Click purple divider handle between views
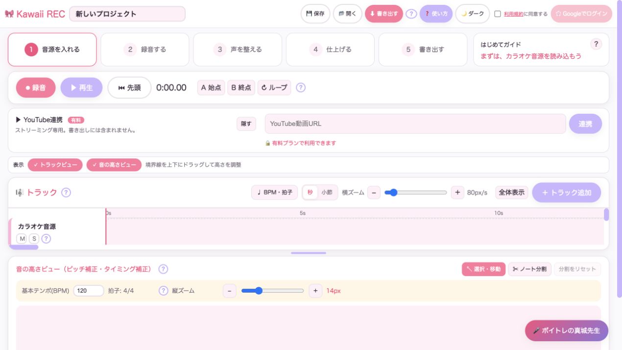 tap(309, 253)
